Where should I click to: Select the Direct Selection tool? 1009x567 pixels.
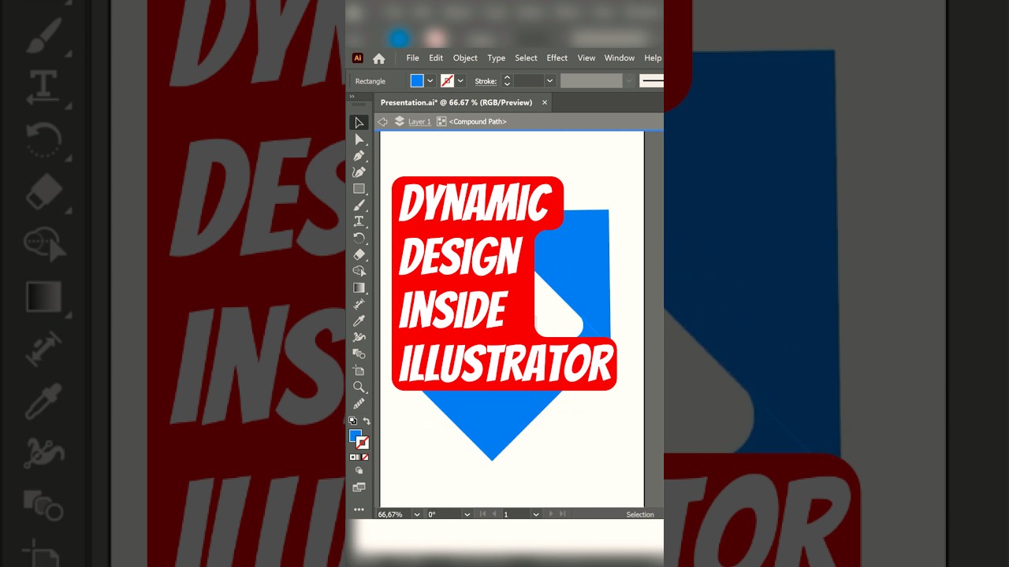pos(359,139)
